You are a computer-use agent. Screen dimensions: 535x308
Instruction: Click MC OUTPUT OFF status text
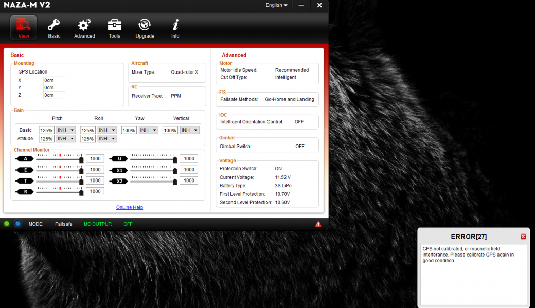128,224
